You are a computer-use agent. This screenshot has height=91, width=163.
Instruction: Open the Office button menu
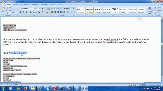pyautogui.click(x=3, y=3)
